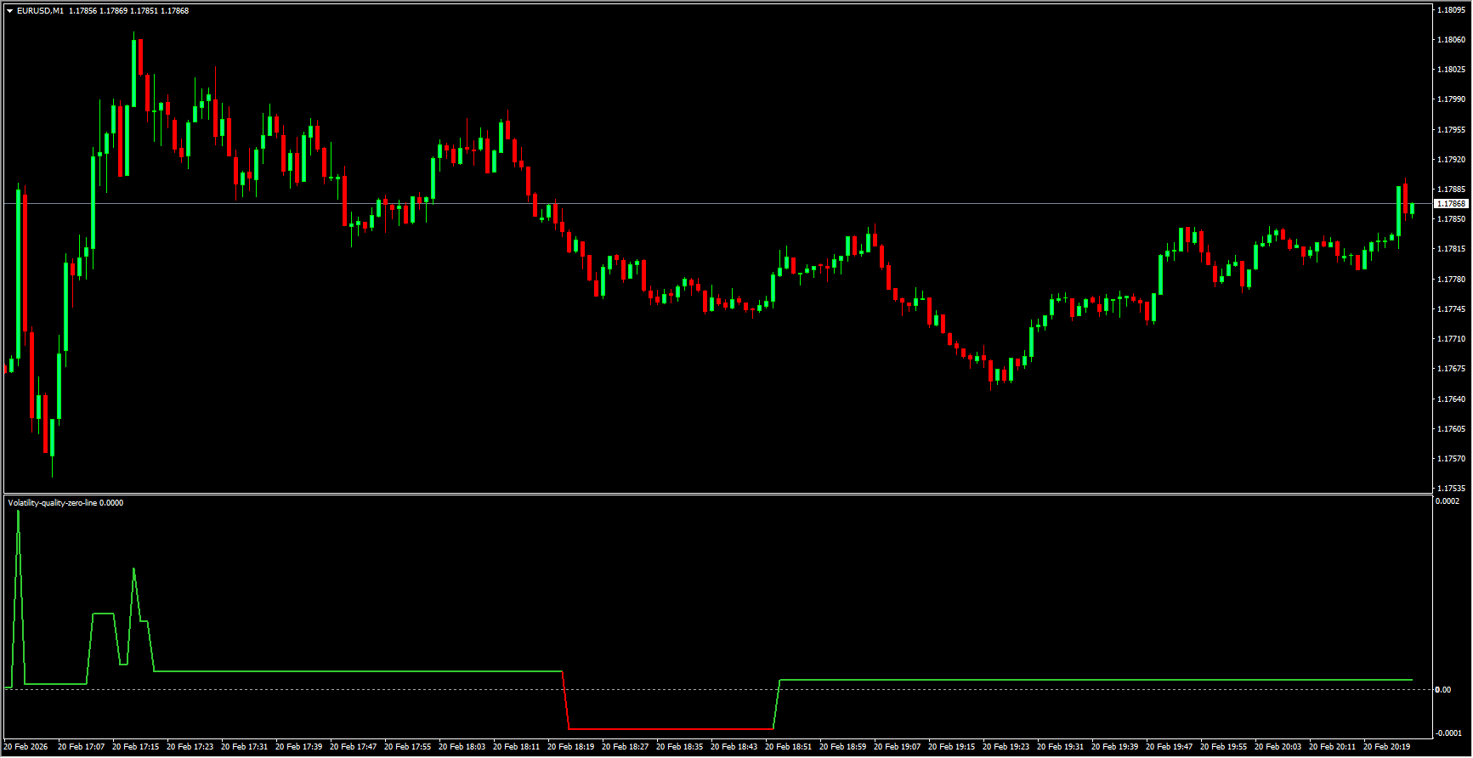Click the current price tag 1.17868

[1450, 204]
